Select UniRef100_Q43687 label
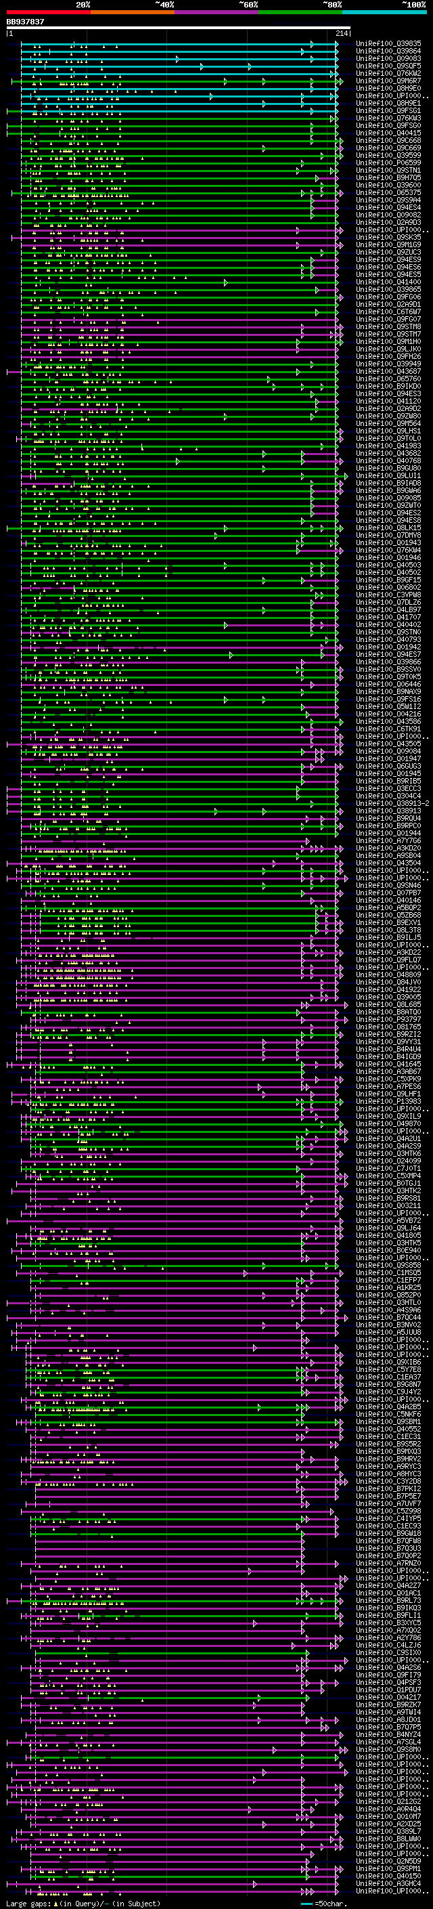 (388, 371)
